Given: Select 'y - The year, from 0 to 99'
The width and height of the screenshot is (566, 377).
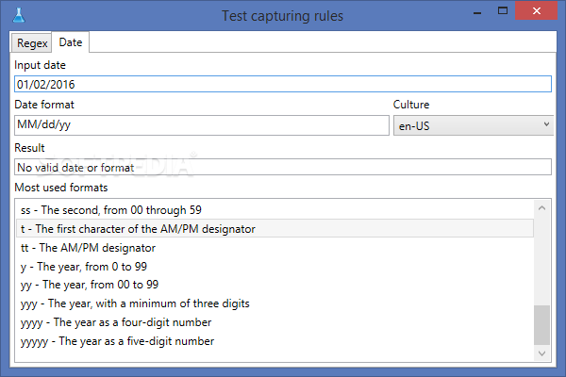Looking at the screenshot, I should 275,267.
